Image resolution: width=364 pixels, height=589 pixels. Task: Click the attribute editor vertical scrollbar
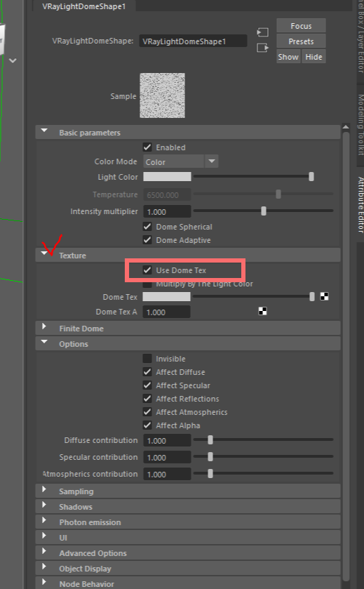(346, 356)
